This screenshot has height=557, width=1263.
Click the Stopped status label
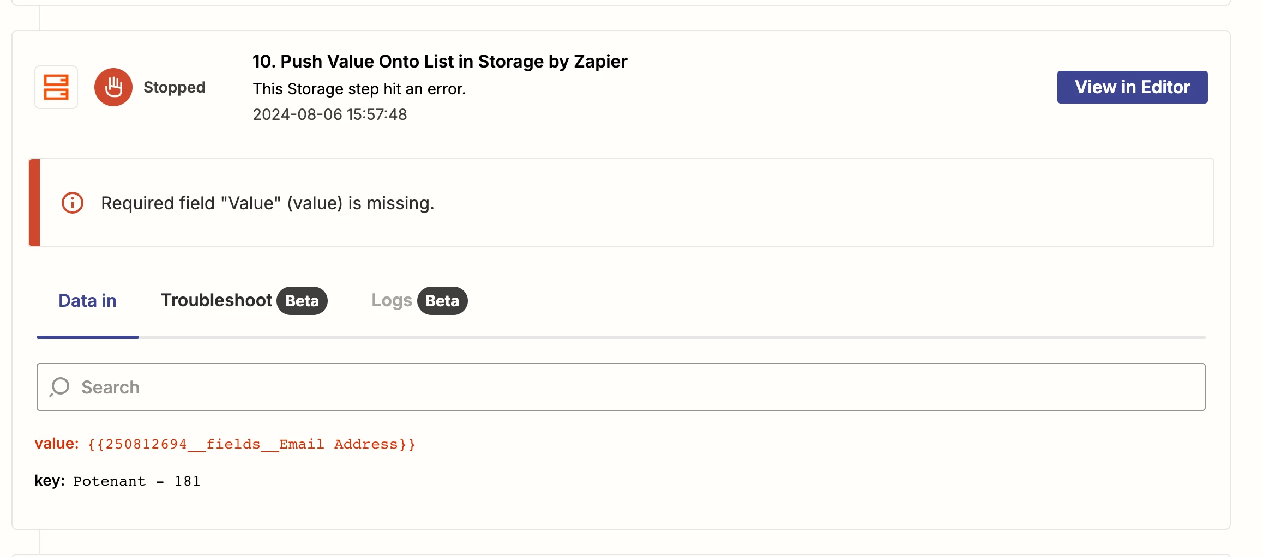pyautogui.click(x=174, y=87)
